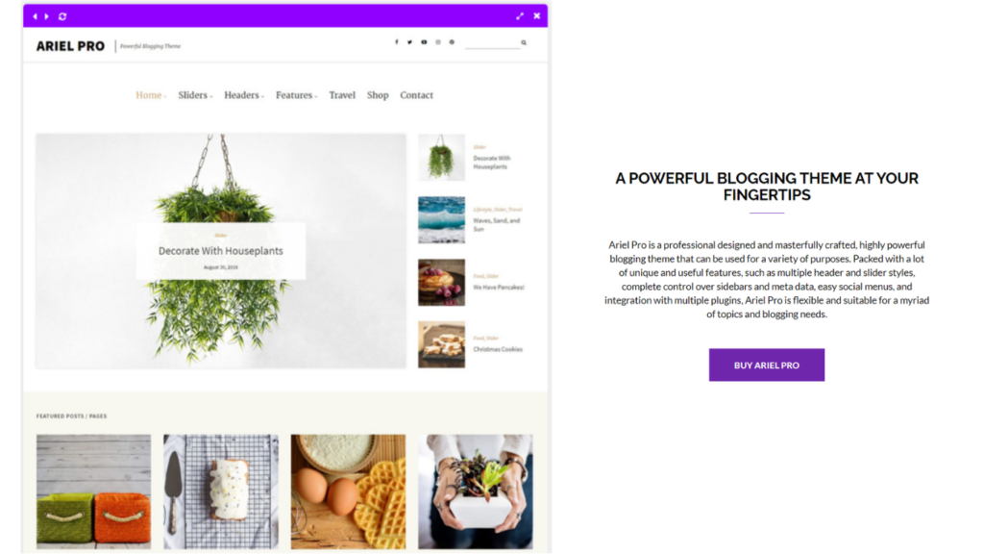This screenshot has height=554, width=984.
Task: Open Decorate With Houseplants slide title
Action: [x=220, y=251]
